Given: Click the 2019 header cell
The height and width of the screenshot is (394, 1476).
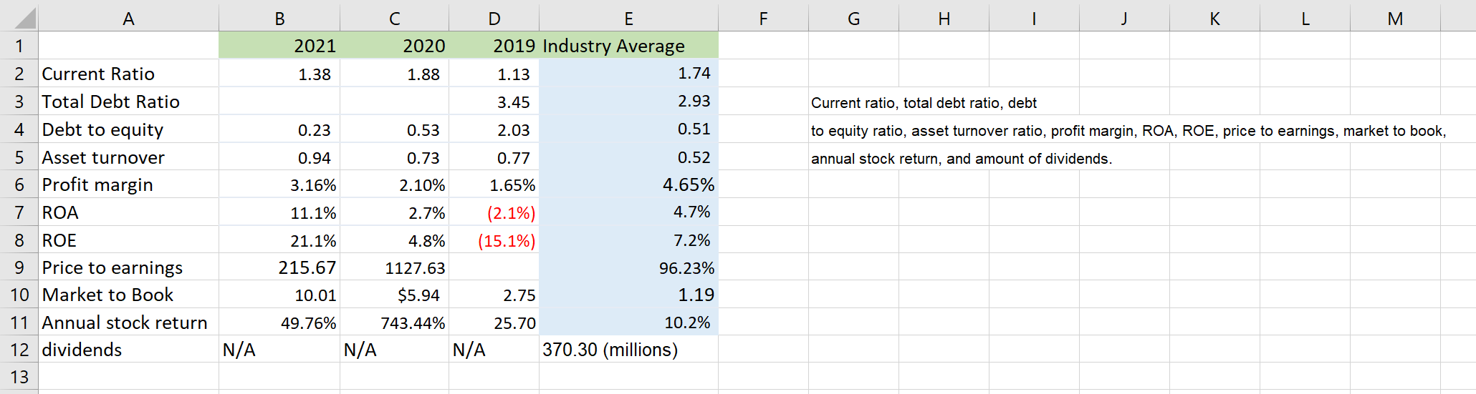Looking at the screenshot, I should pyautogui.click(x=494, y=46).
